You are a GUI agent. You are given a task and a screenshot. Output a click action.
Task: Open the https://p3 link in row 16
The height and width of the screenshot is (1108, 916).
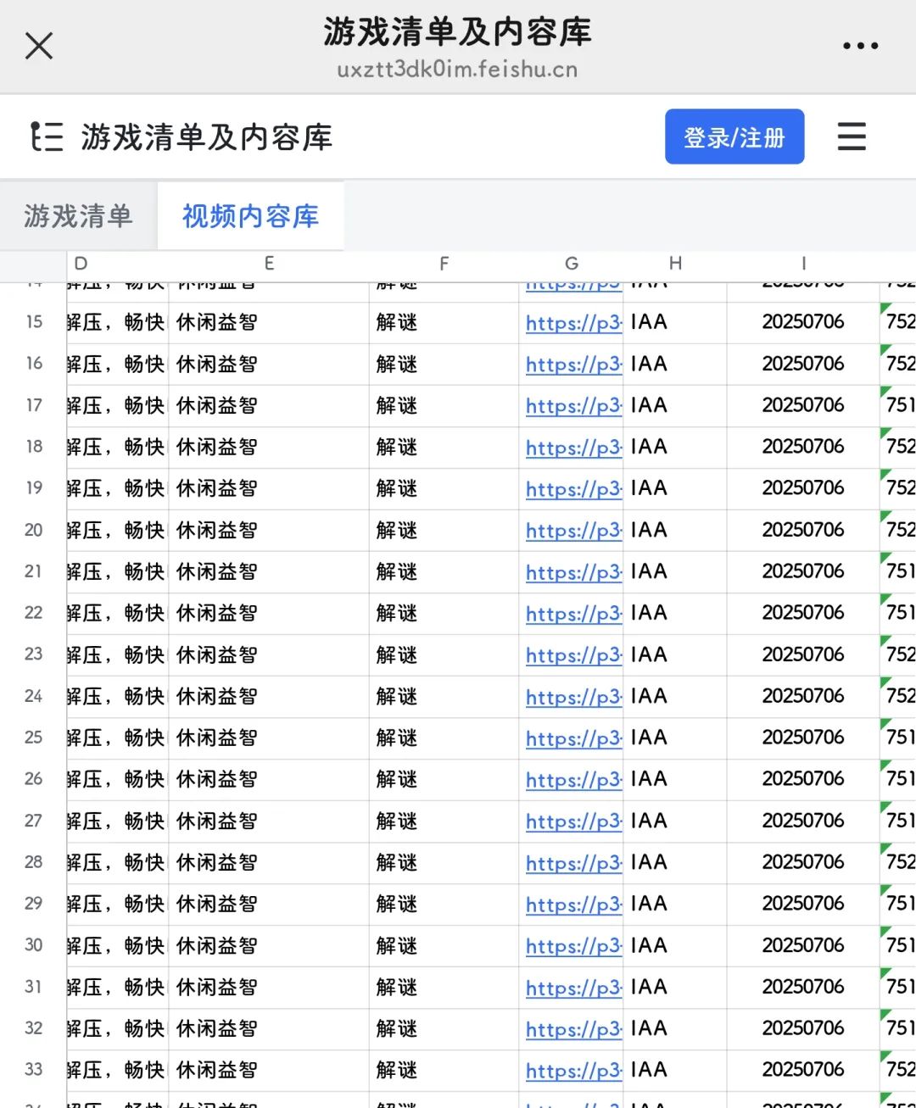[574, 365]
